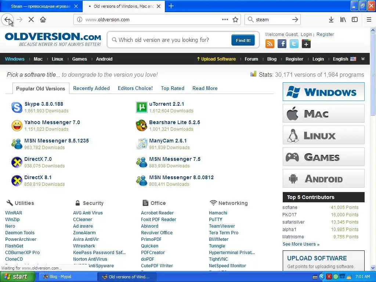Click the Bearshare Lite bear icon
This screenshot has height=282, width=376.
[x=141, y=126]
